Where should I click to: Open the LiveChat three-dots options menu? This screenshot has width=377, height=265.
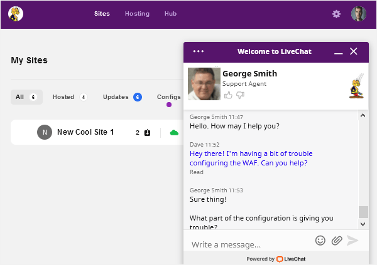pyautogui.click(x=199, y=51)
